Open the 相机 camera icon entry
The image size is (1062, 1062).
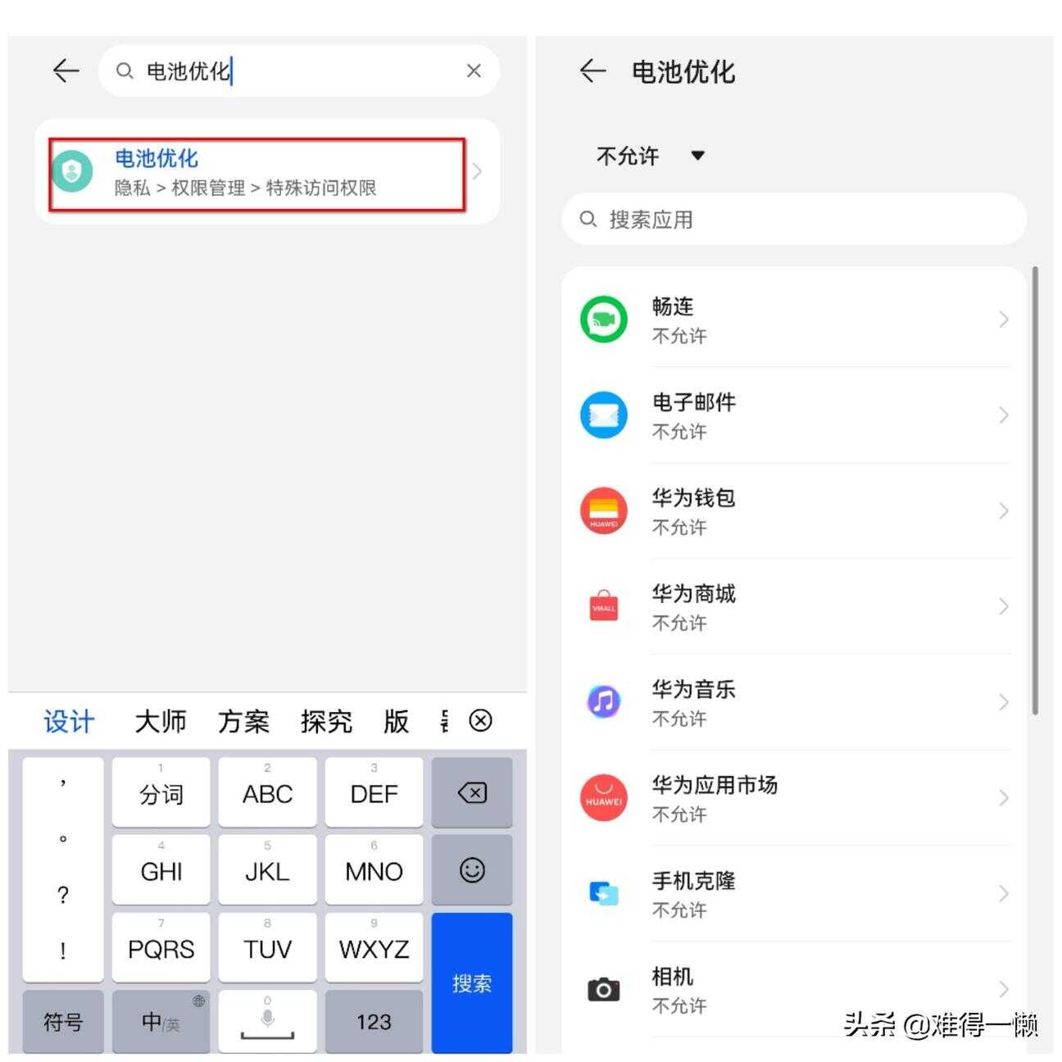604,989
